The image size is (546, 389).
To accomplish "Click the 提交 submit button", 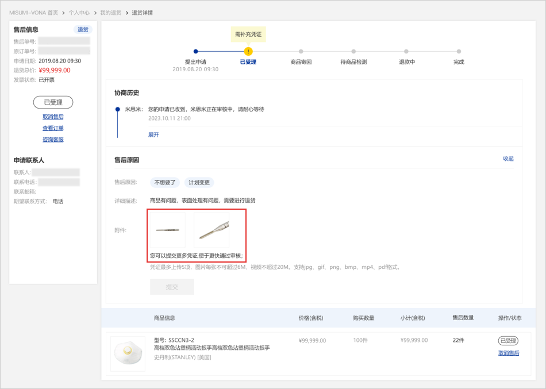I will click(x=172, y=287).
